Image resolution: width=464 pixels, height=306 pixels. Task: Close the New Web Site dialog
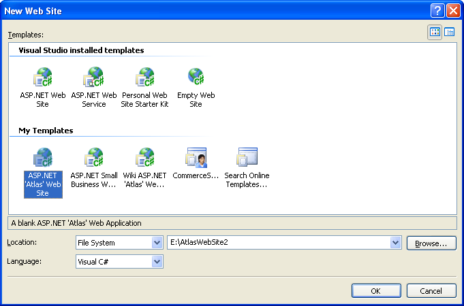[453, 11]
